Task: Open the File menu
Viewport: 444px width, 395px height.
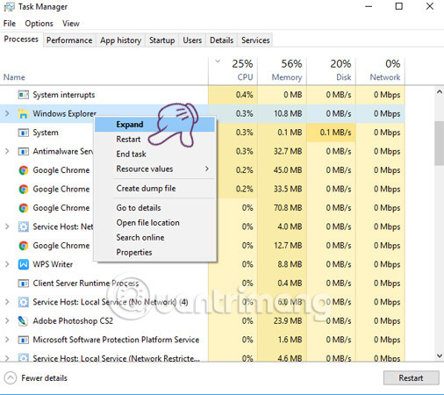Action: point(10,24)
